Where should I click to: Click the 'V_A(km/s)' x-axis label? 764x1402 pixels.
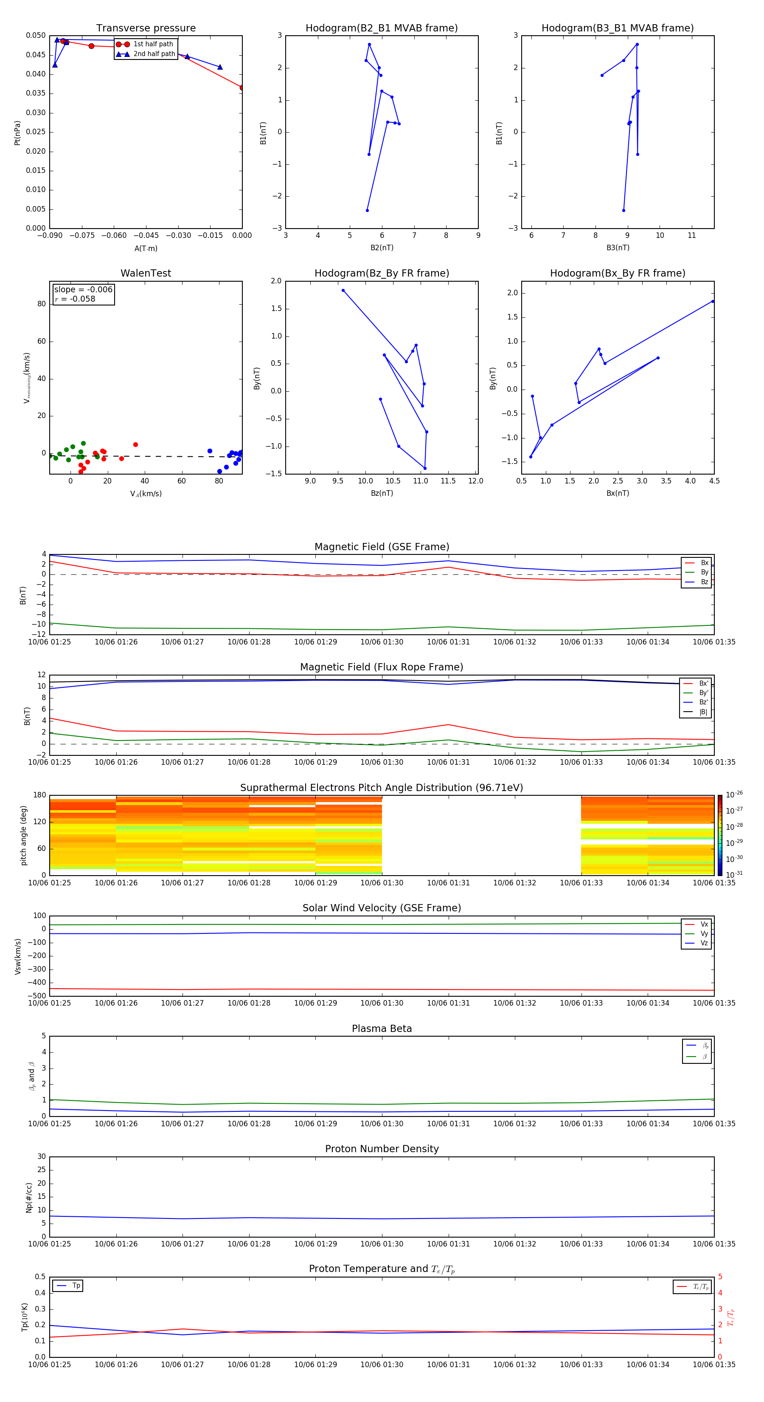[x=146, y=494]
